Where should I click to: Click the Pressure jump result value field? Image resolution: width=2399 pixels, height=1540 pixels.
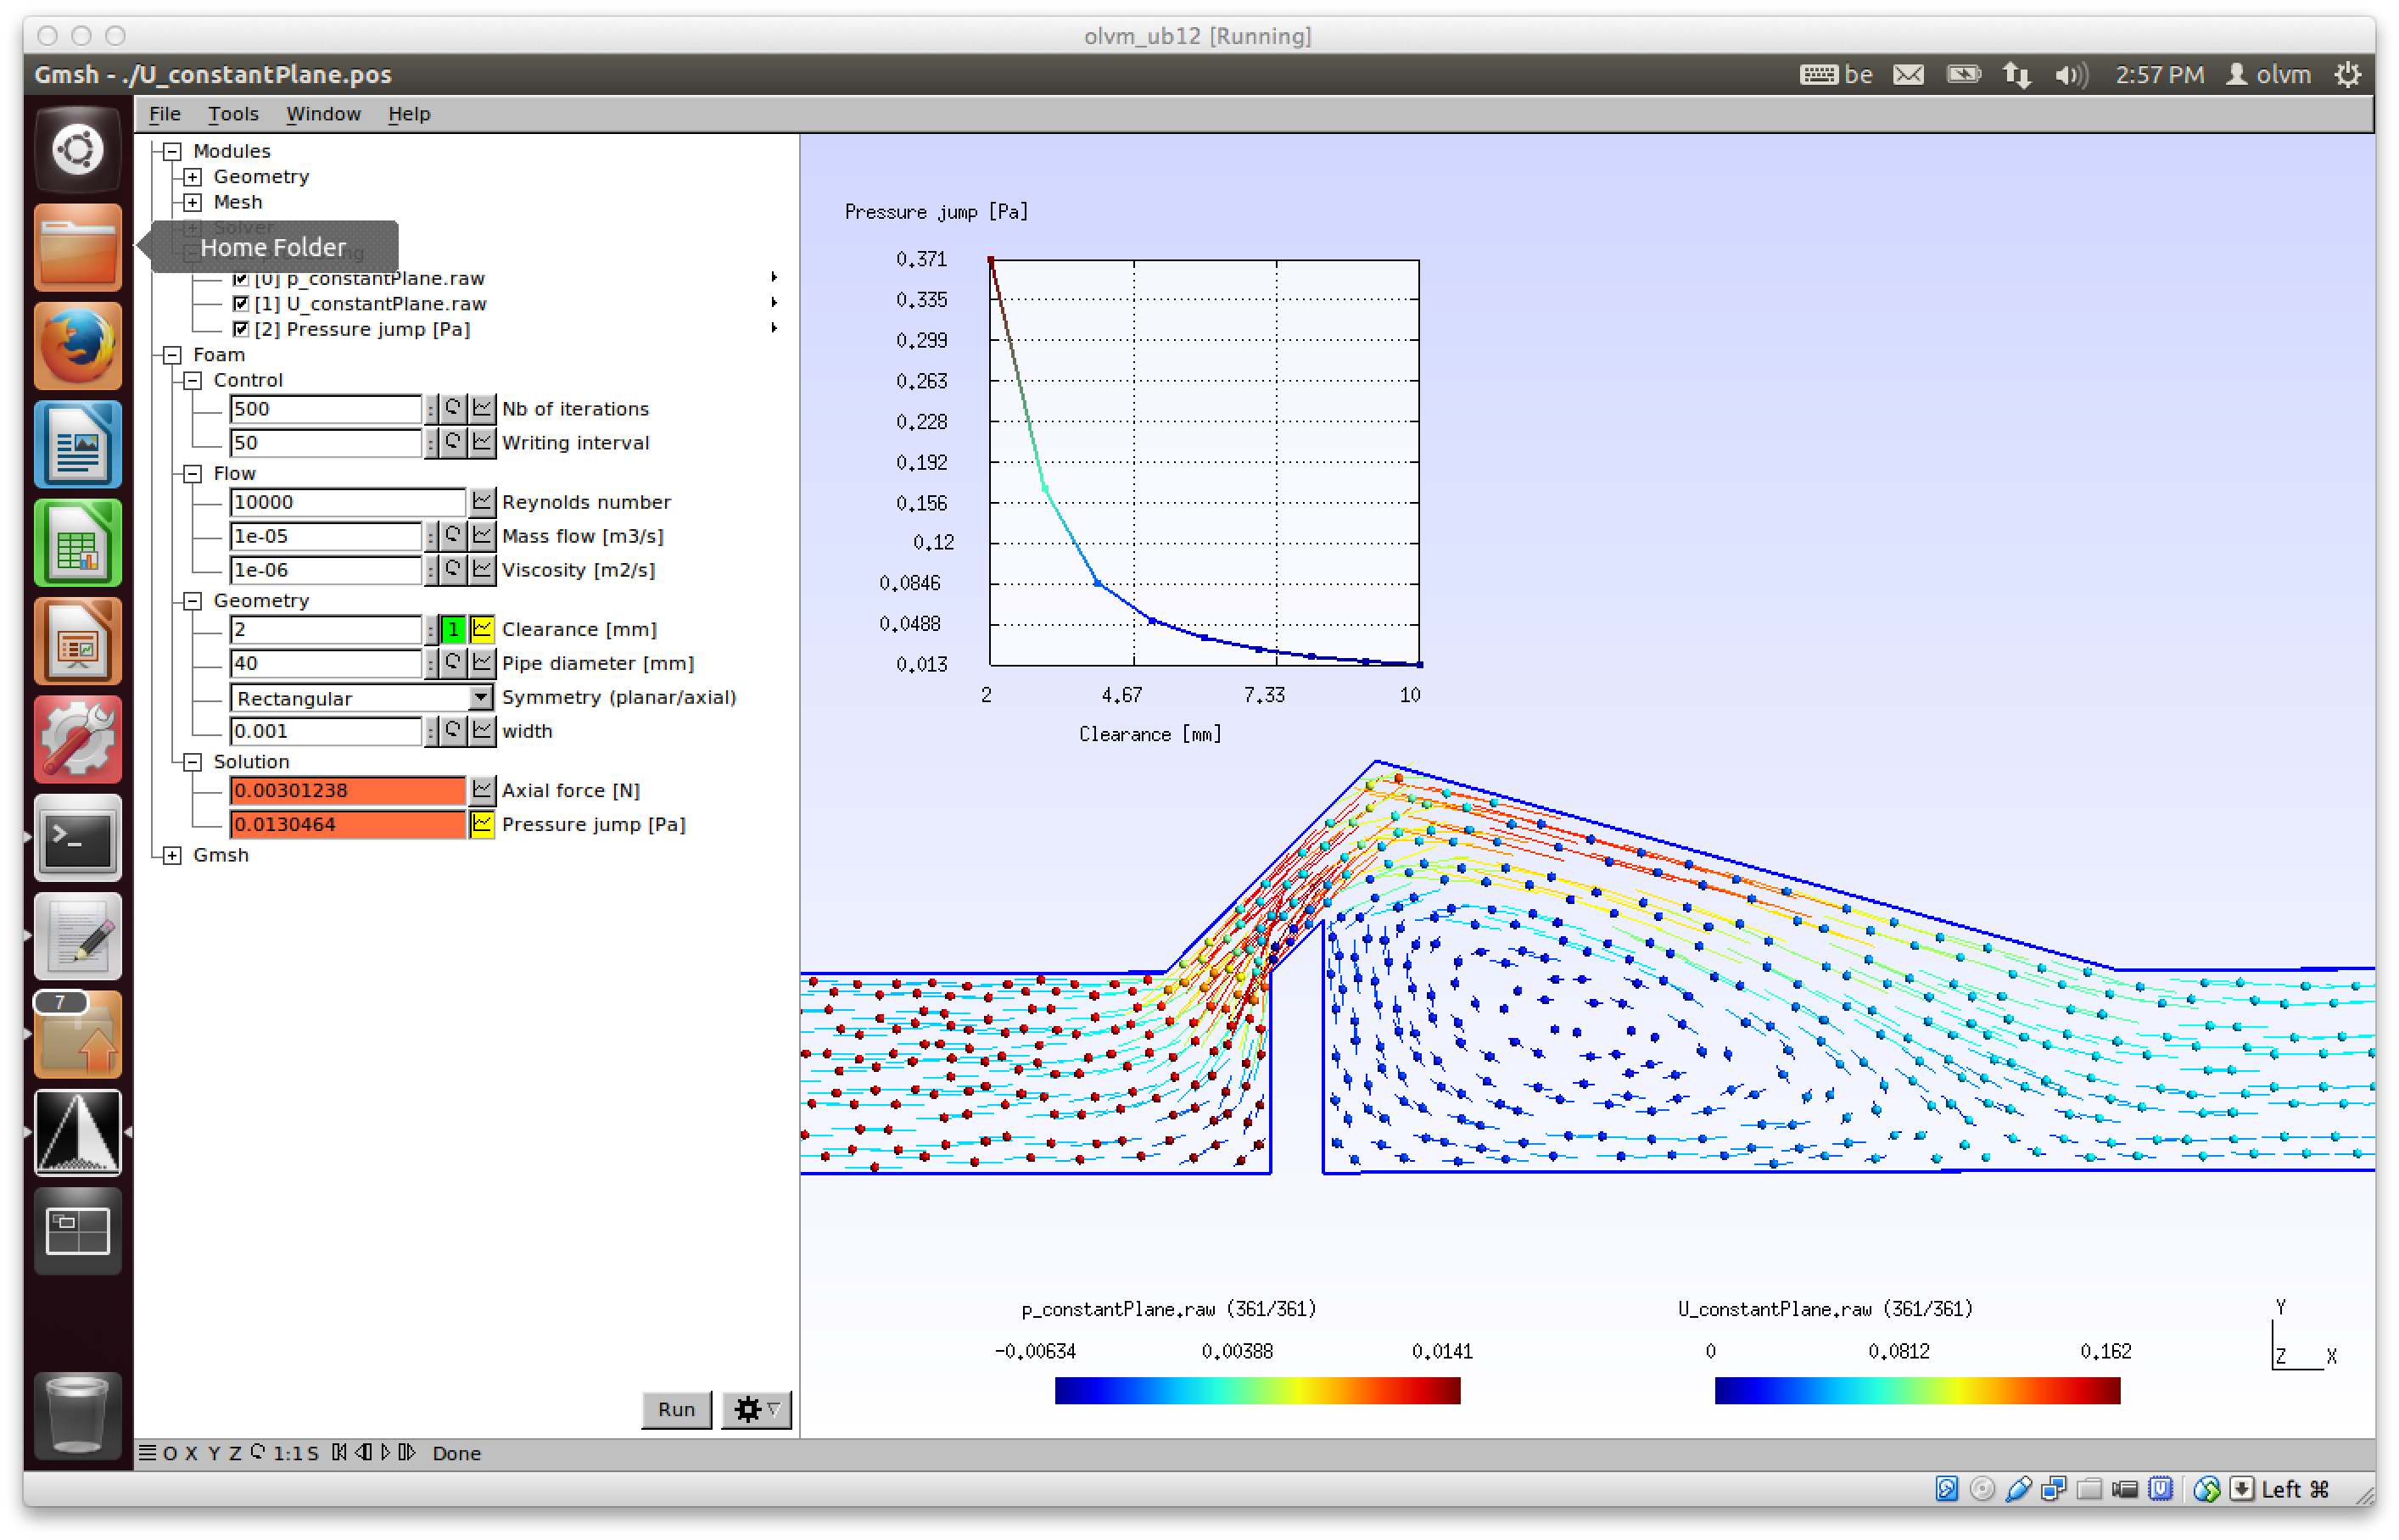pos(347,824)
